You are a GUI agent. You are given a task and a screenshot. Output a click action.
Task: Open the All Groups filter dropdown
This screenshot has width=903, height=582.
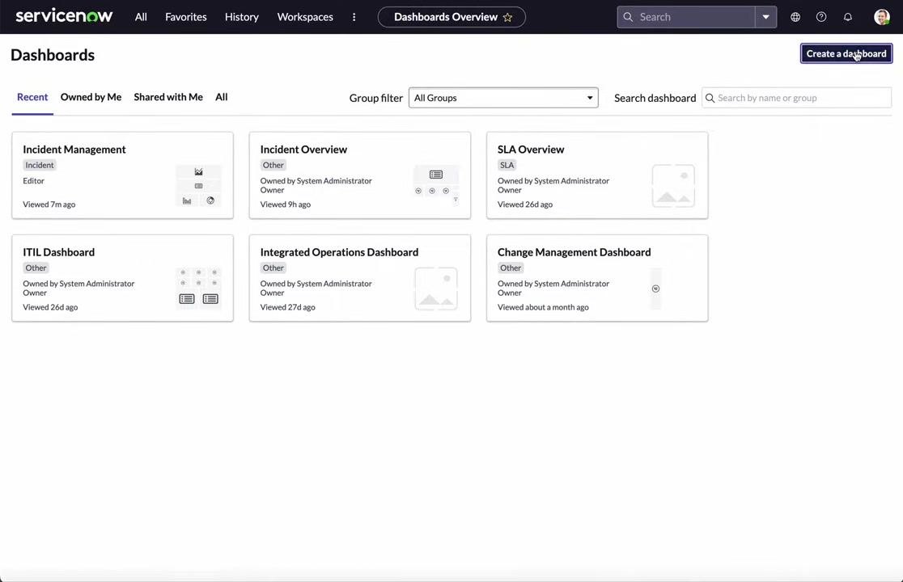coord(503,98)
